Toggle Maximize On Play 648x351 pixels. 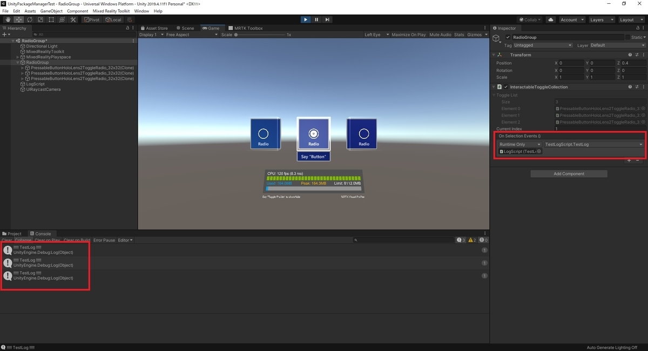coord(408,35)
